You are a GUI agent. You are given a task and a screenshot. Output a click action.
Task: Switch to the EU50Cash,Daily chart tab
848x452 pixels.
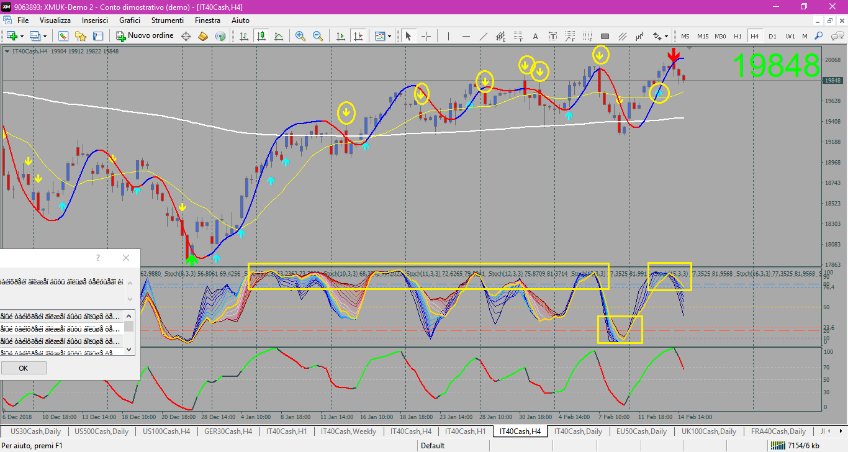point(642,432)
